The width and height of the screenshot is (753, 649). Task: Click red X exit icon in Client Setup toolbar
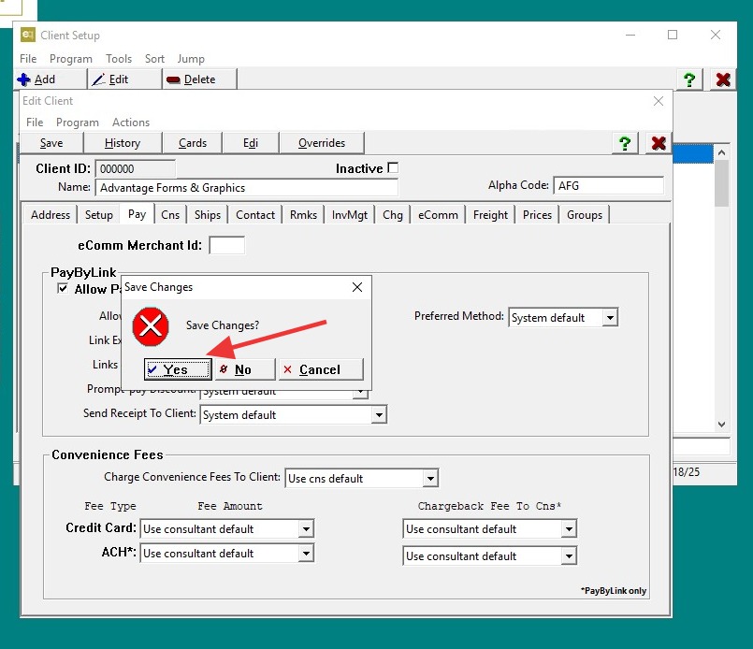723,79
